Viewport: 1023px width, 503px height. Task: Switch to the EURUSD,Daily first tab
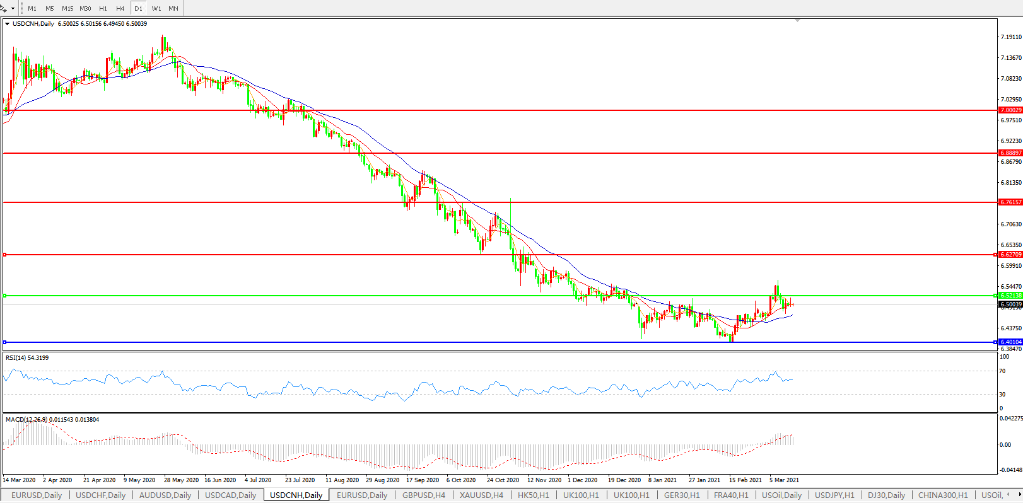pyautogui.click(x=37, y=495)
